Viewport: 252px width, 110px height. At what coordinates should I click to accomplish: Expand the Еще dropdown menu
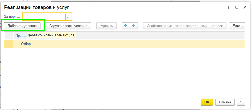click(x=236, y=26)
